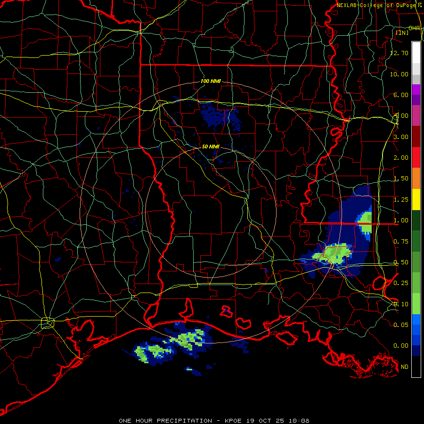Click the 'ONE HOUR PRECIPITATION - KPOE' caption
The height and width of the screenshot is (424, 424).
(181, 421)
